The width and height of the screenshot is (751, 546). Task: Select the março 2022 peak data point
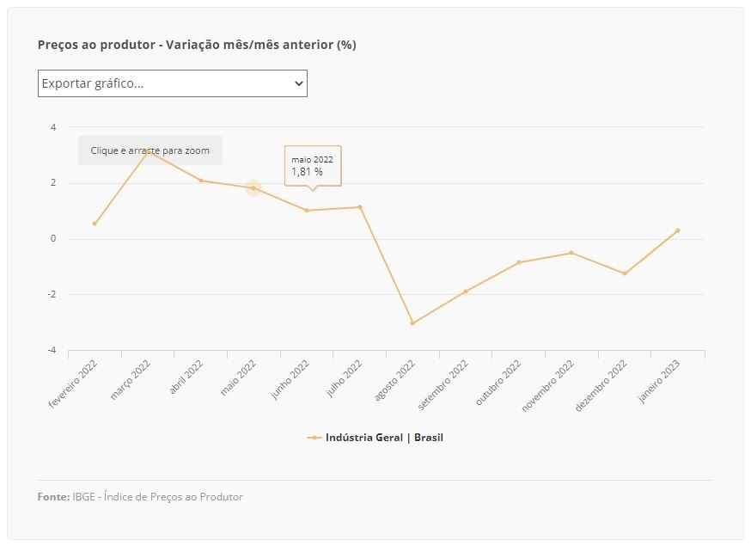(x=148, y=151)
